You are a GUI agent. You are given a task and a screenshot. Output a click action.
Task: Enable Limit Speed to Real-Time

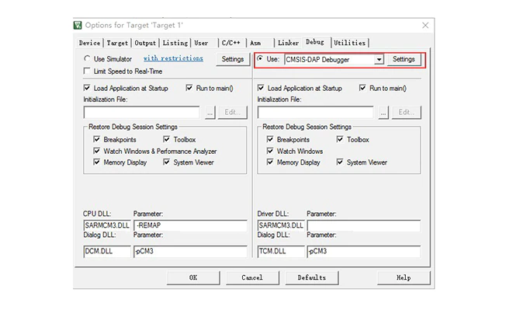(x=87, y=71)
